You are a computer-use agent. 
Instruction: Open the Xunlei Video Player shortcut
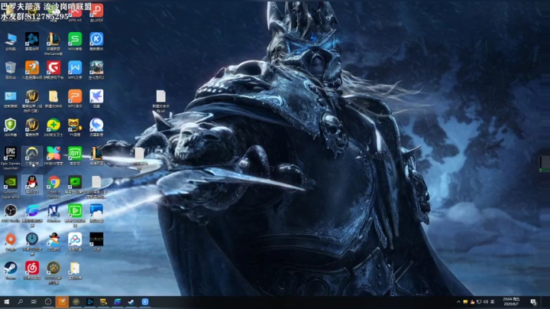tap(96, 127)
